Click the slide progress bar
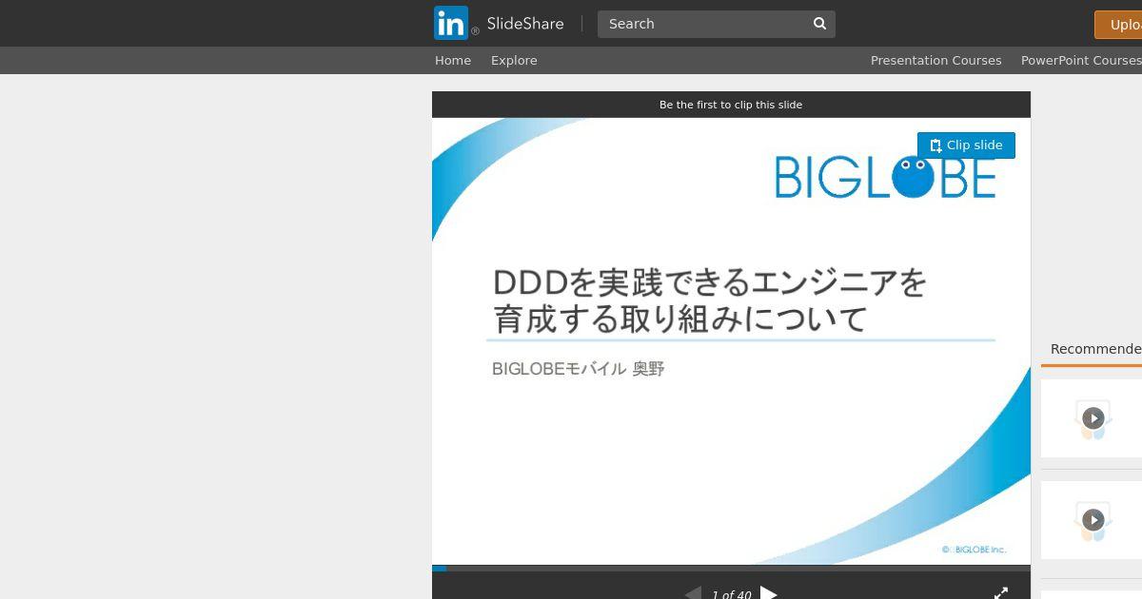 pos(731,569)
